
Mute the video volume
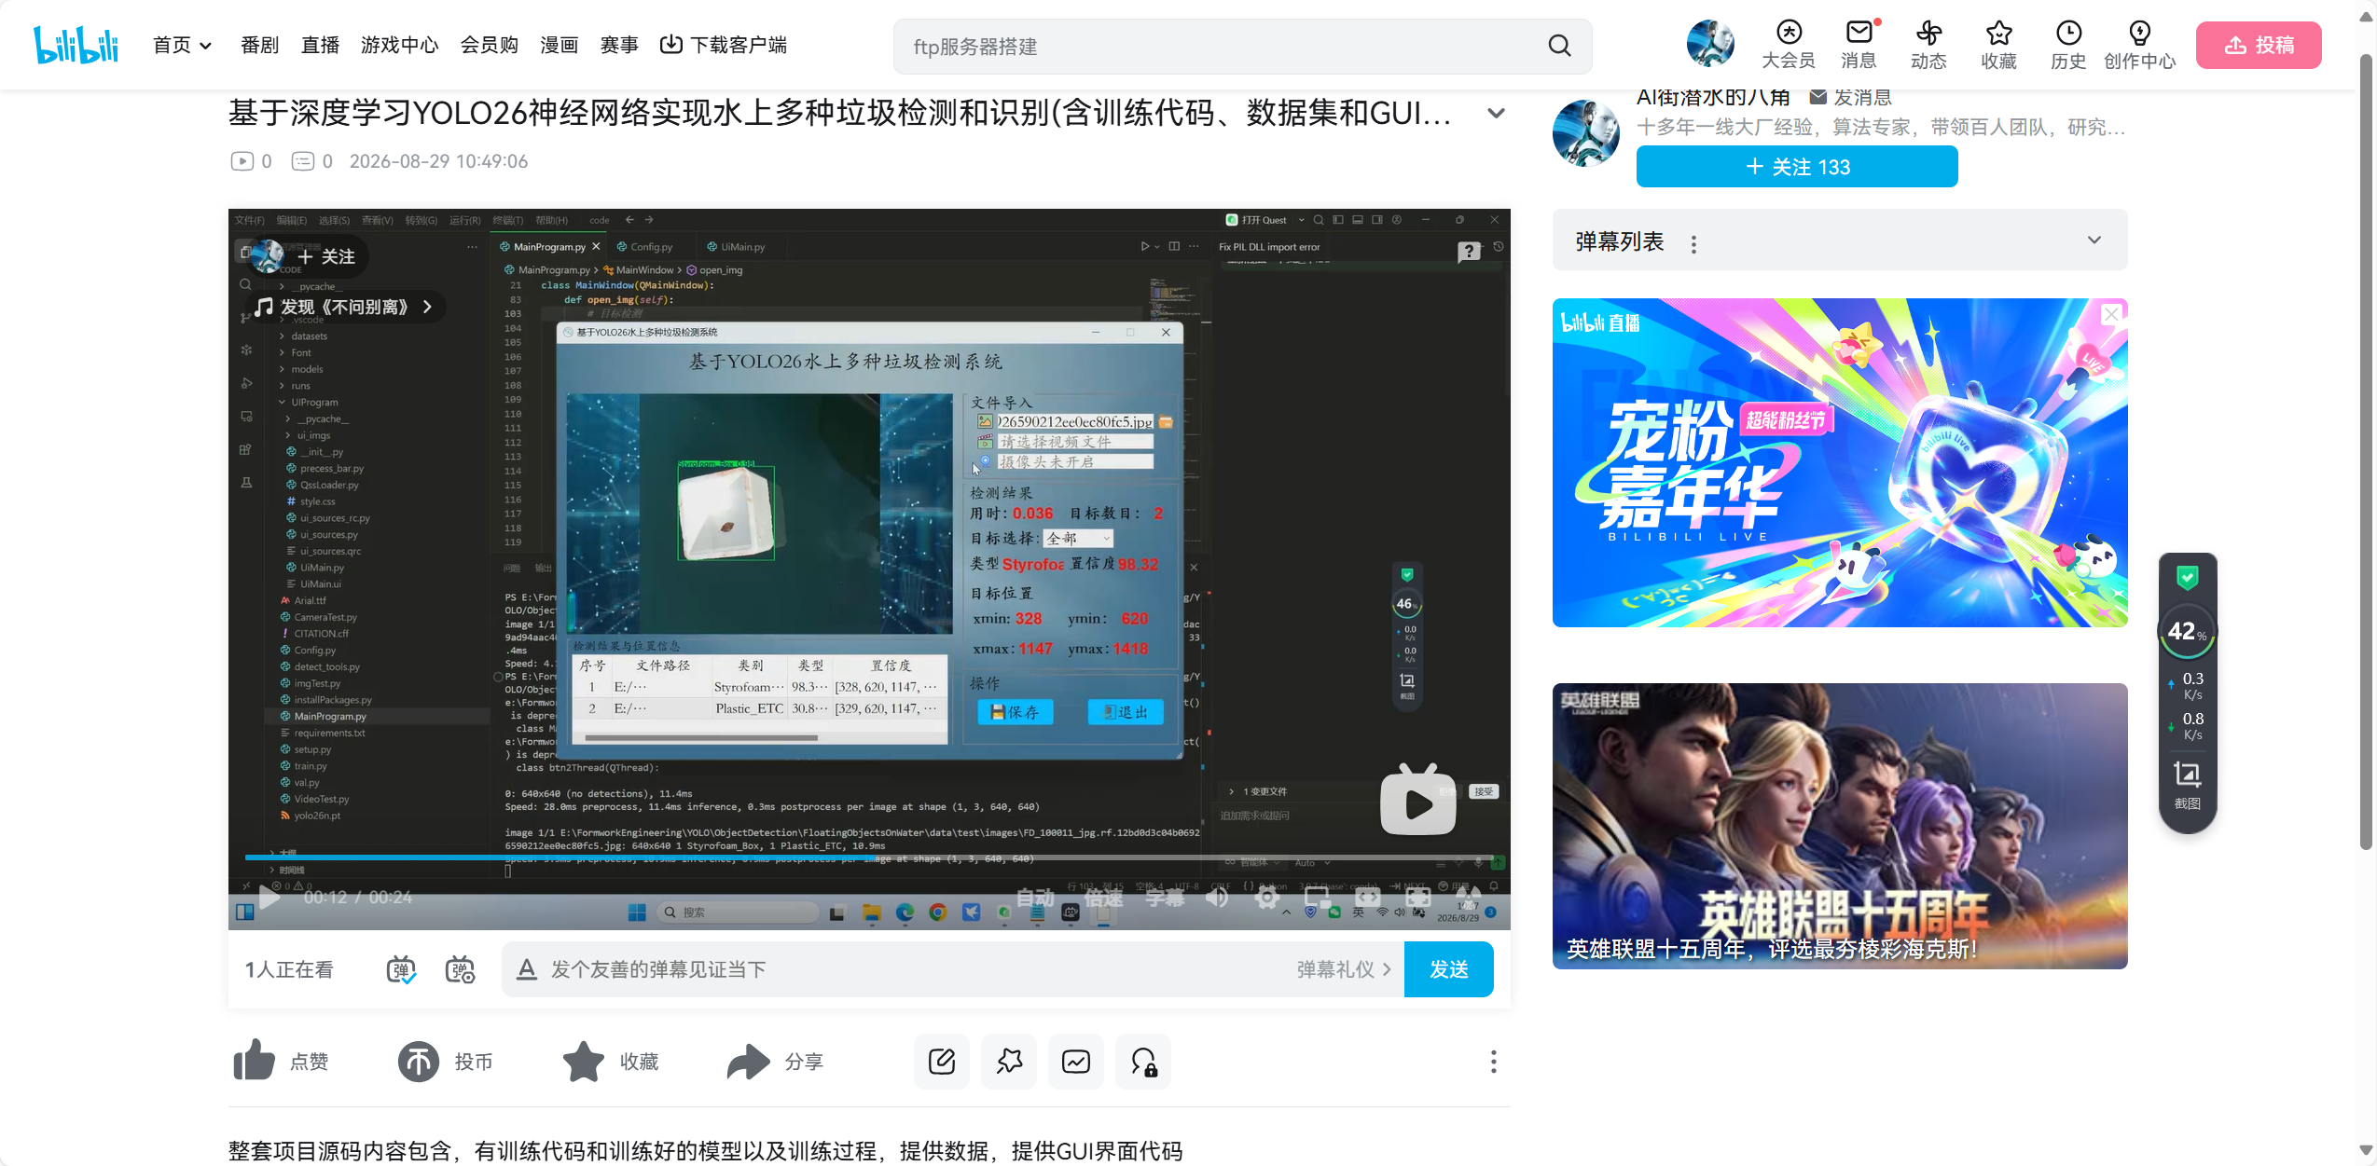[x=1217, y=898]
